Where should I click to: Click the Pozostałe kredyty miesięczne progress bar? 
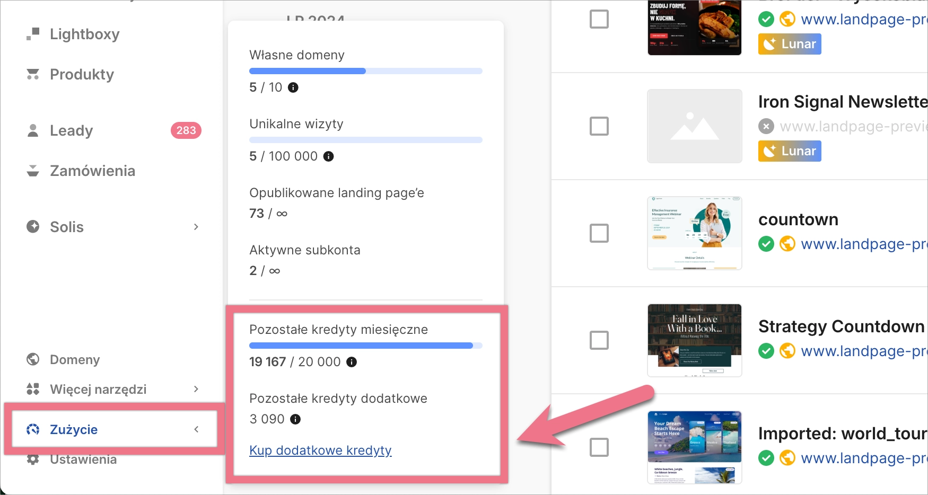tap(366, 346)
